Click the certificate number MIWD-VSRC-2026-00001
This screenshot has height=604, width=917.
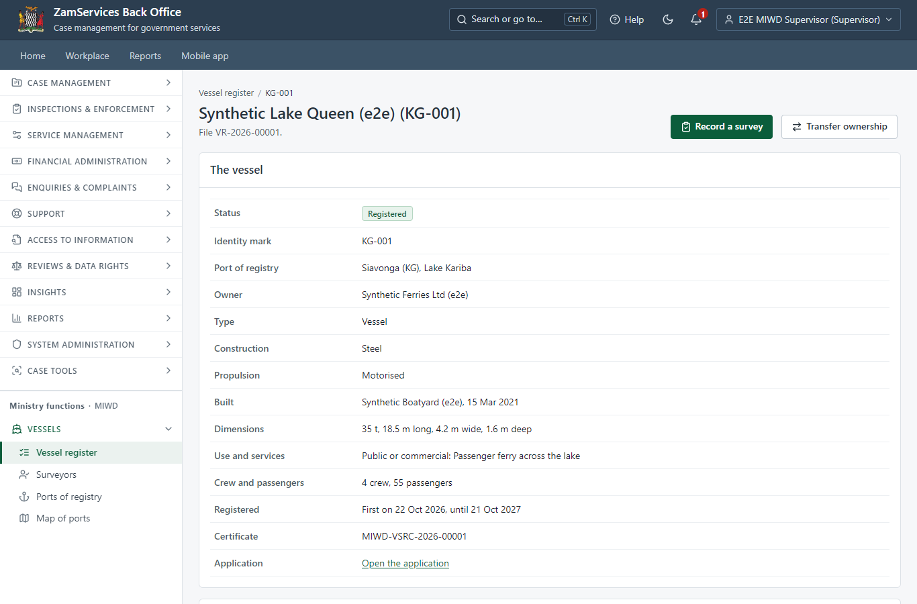click(414, 536)
